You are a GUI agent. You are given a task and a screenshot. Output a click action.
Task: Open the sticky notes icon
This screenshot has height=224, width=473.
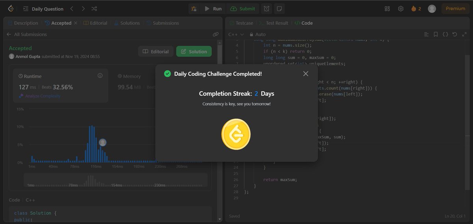click(279, 9)
